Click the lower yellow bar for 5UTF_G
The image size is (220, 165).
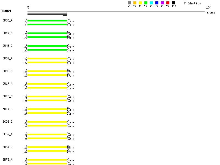[47, 100]
